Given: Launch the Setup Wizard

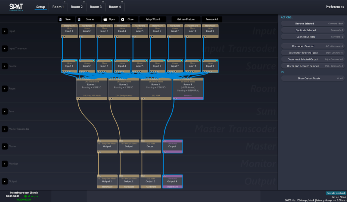Looking at the screenshot, I should 153,20.
